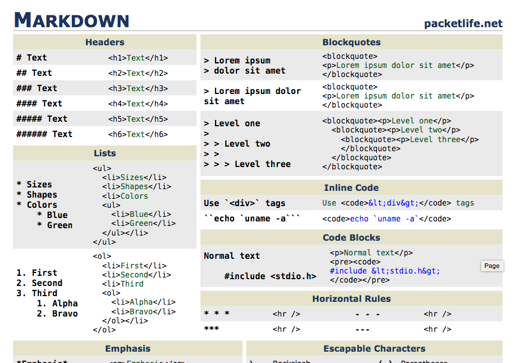Select the Code Blocks section heading
This screenshot has width=515, height=363.
pyautogui.click(x=351, y=238)
